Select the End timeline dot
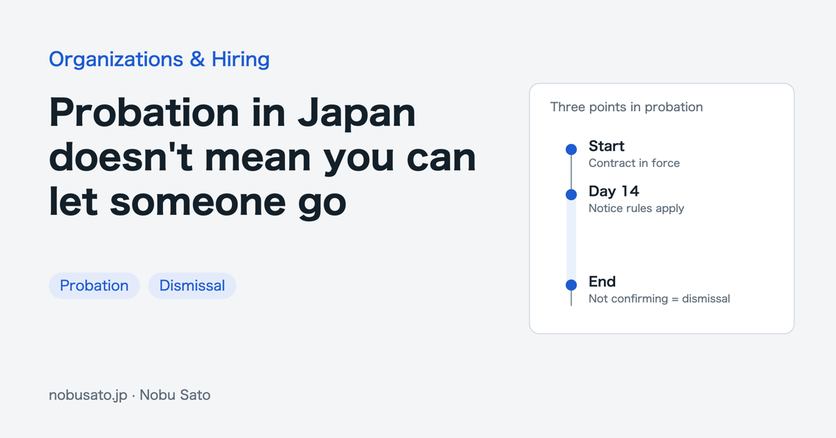Viewport: 836px width, 438px height. 571,285
